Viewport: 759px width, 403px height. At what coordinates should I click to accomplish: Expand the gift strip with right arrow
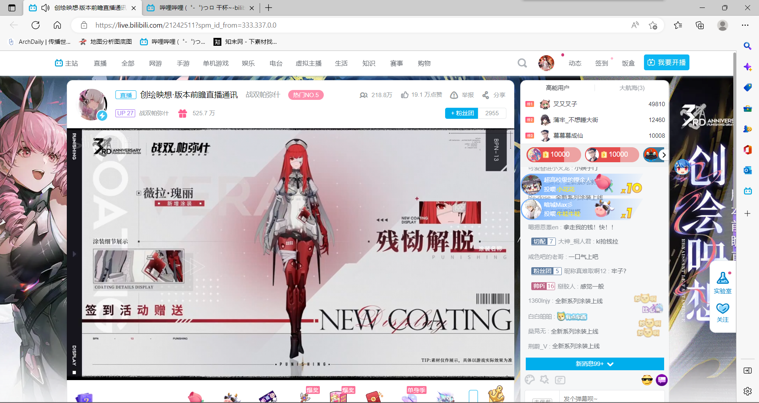664,155
